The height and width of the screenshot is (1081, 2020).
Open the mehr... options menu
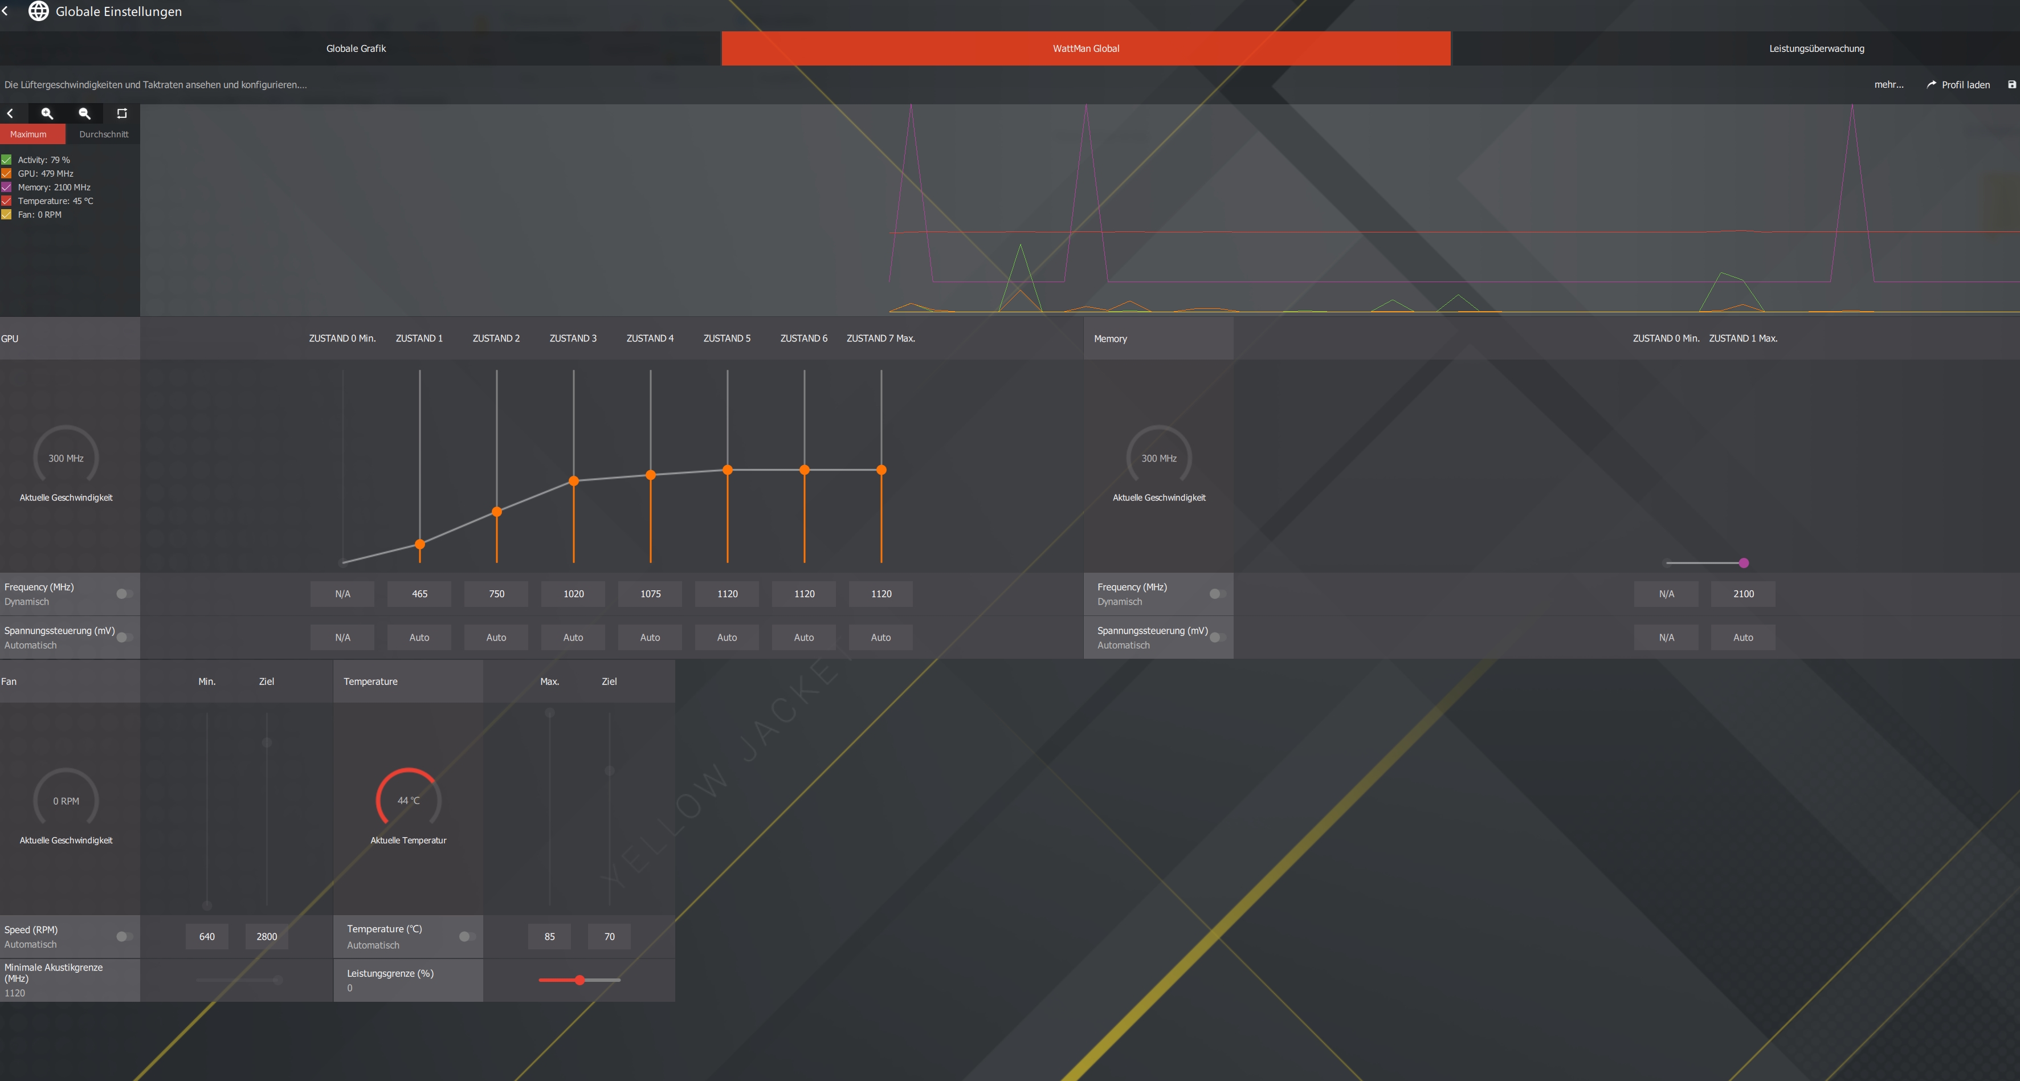point(1888,85)
